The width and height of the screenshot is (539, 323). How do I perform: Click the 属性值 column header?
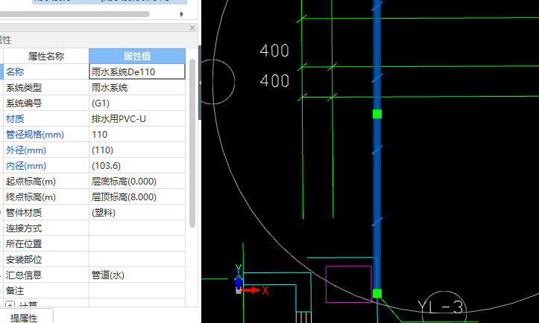click(x=137, y=56)
